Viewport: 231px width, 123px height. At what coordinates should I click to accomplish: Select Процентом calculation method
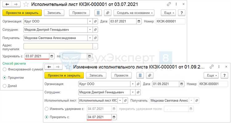(5, 77)
